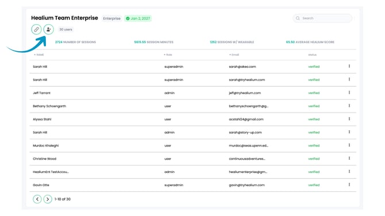
Task: Go to previous page of users
Action: pos(37,199)
